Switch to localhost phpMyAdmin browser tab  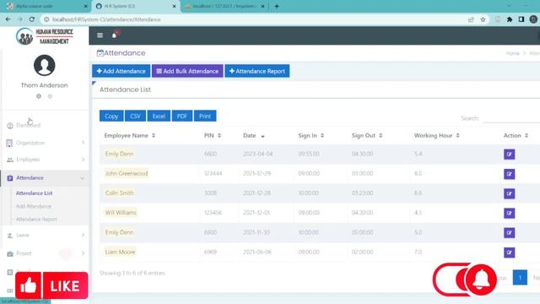point(224,6)
